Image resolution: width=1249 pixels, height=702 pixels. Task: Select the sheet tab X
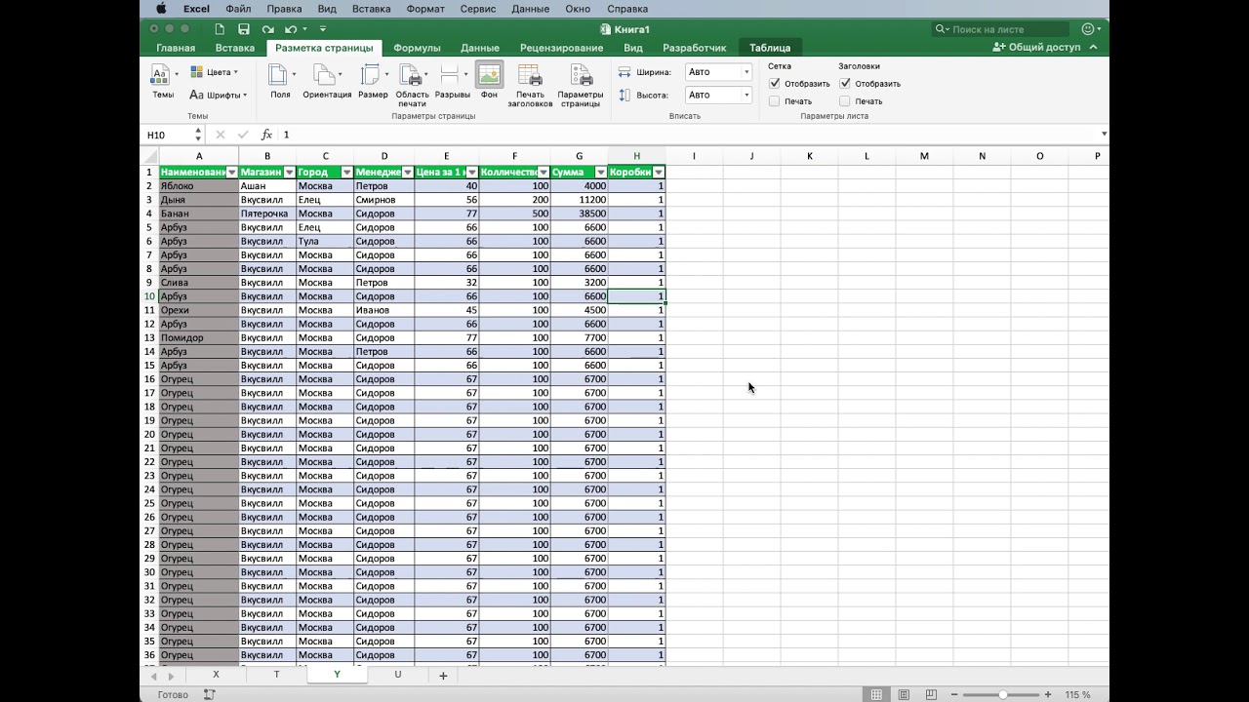(216, 675)
